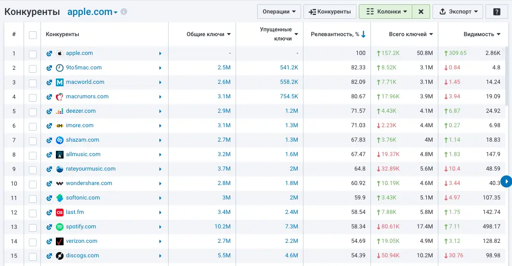Click the 7.3M missed keys value for spotify.com
This screenshot has width=512, height=266.
click(x=290, y=226)
